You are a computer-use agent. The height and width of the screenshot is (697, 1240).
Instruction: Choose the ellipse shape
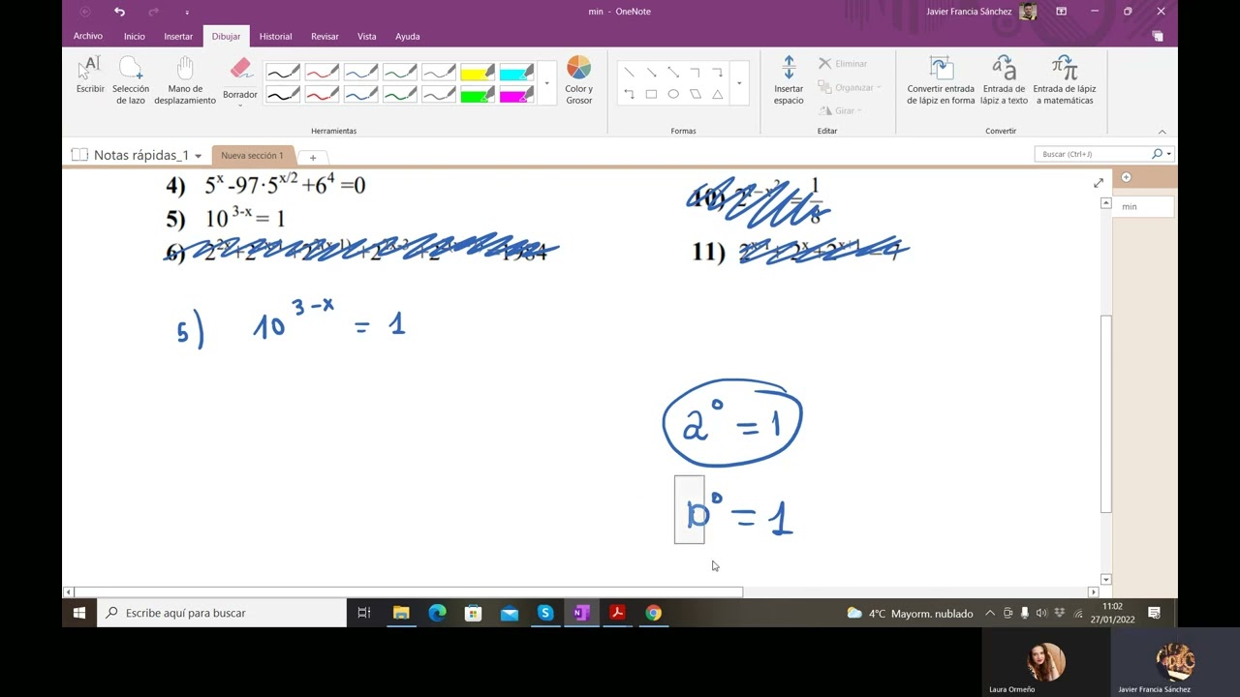pos(673,94)
